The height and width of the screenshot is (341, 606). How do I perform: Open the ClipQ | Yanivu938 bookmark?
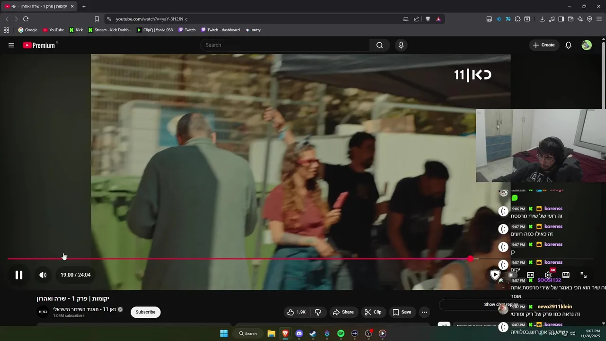coord(155,30)
